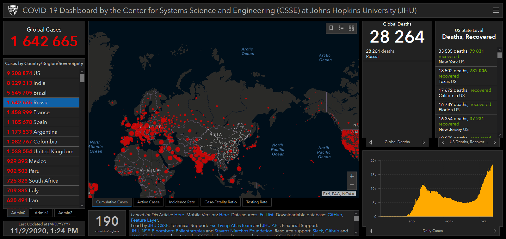
Task: Go to previous US Deaths, Recovered view
Action: pyautogui.click(x=443, y=142)
